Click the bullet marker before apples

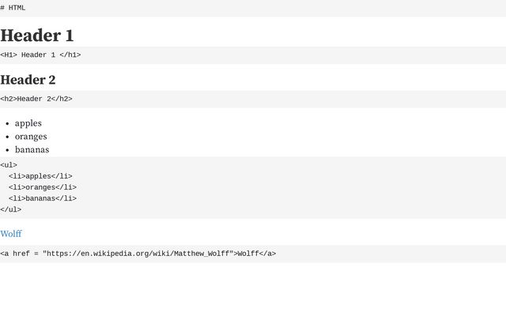[x=7, y=124]
